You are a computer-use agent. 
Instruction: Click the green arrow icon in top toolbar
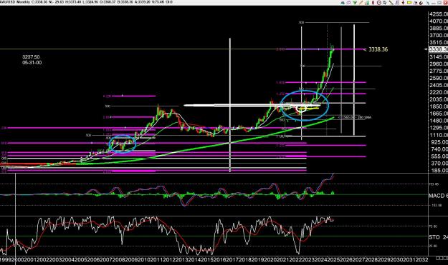click(x=355, y=3)
